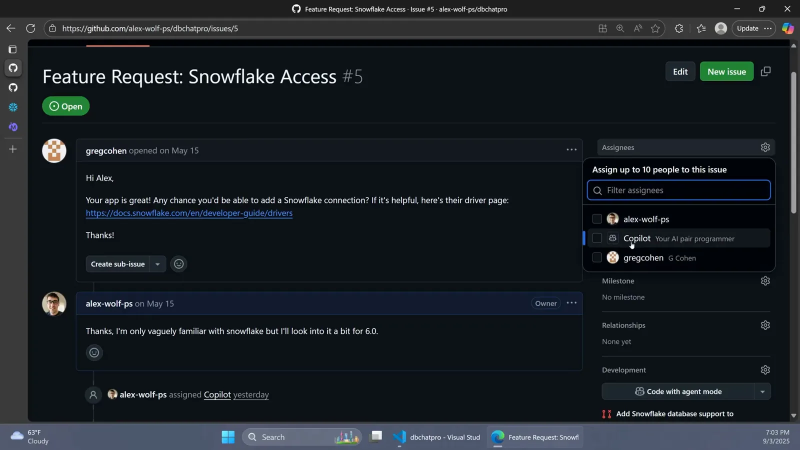The height and width of the screenshot is (450, 800).
Task: Check the Copilot assignee checkbox
Action: pyautogui.click(x=597, y=238)
